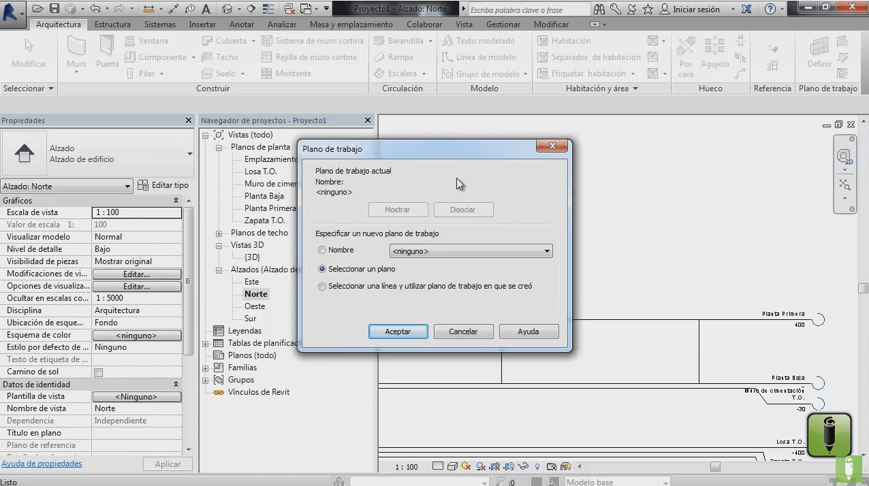Open the default 3D view house icon
This screenshot has height=486, width=869.
(227, 9)
